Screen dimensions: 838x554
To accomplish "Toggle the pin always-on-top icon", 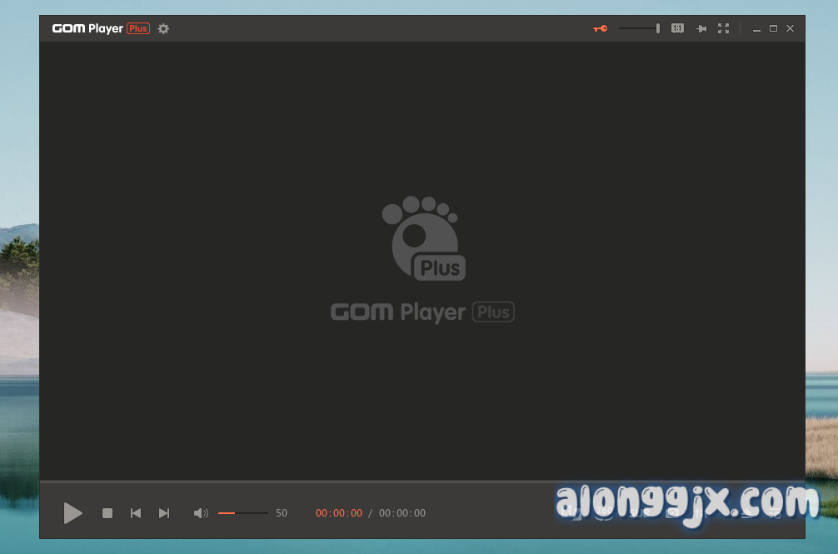I will 701,28.
